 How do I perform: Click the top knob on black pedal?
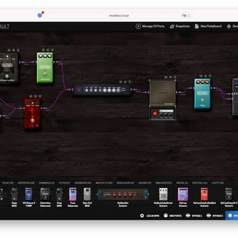pos(7,57)
